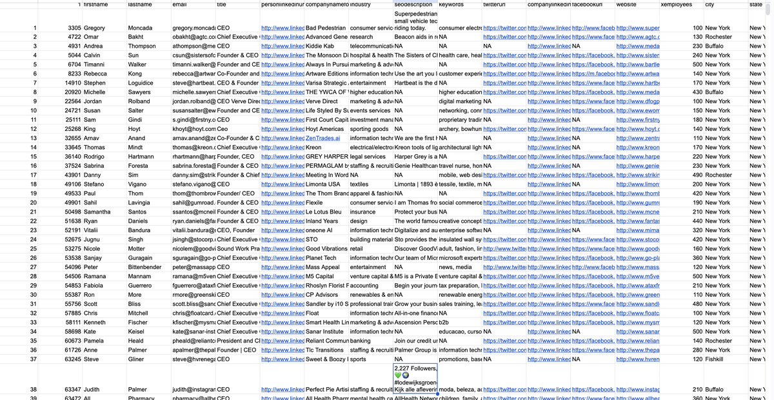Select company cell 'First Court Capit'
Image resolution: width=774 pixels, height=400 pixels.
[326, 120]
